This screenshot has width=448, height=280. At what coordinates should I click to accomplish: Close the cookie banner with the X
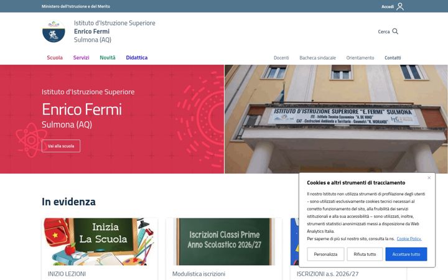pyautogui.click(x=429, y=178)
